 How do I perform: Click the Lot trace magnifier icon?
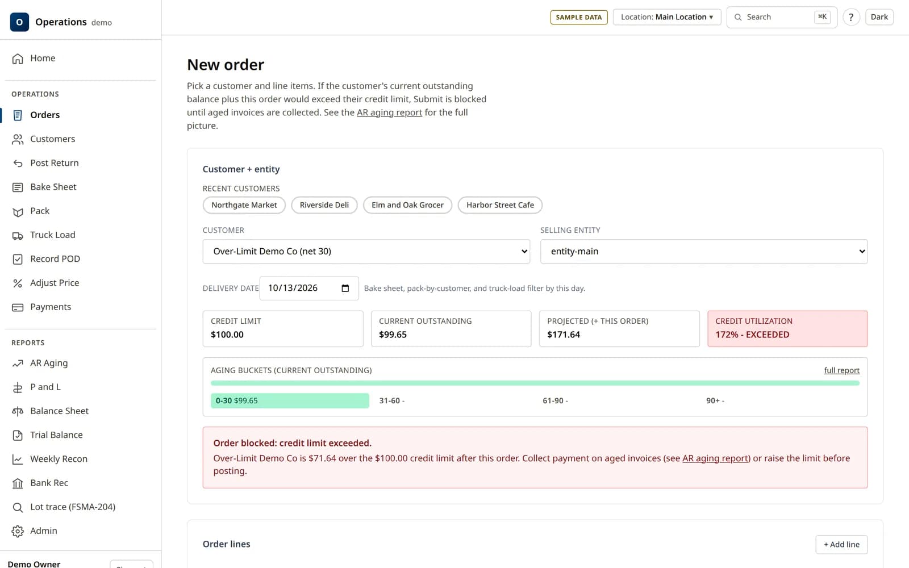click(x=18, y=507)
